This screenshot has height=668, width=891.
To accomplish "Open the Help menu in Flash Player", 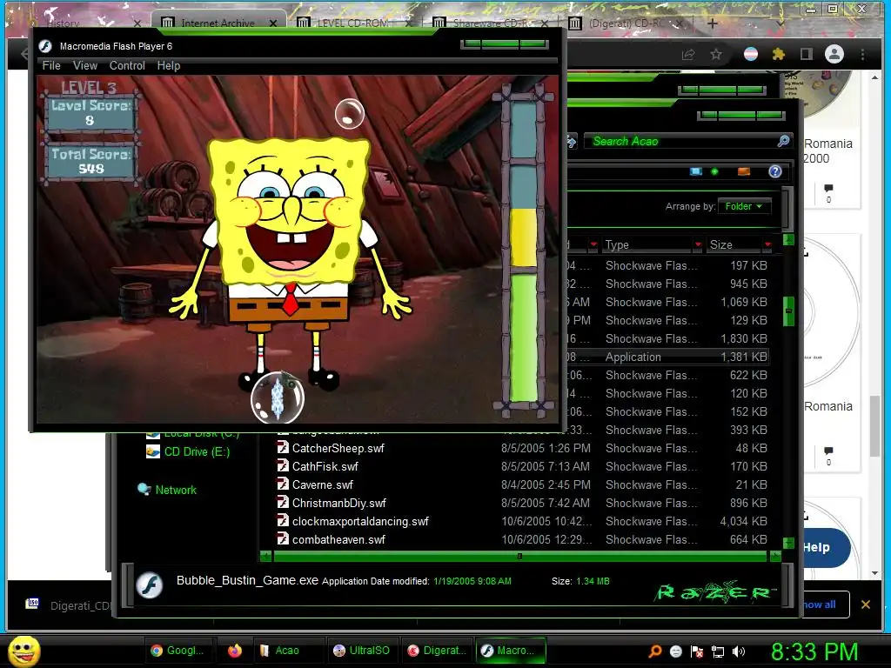I will 168,65.
